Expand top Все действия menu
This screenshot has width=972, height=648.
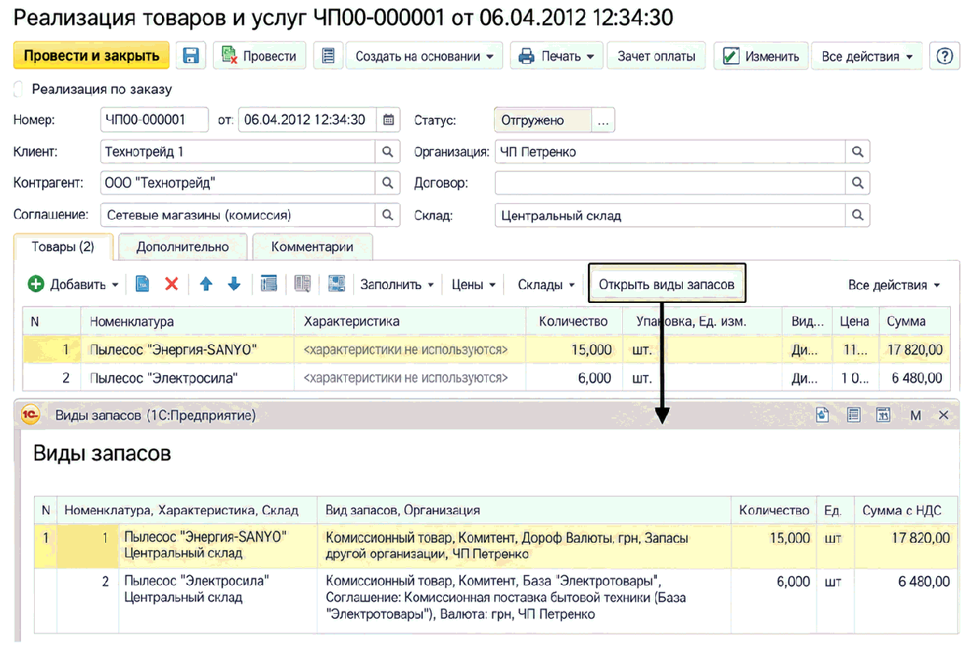[867, 56]
